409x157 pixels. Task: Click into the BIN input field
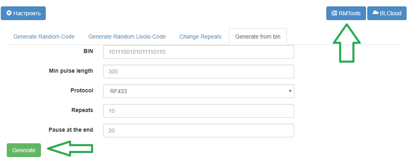tap(199, 52)
